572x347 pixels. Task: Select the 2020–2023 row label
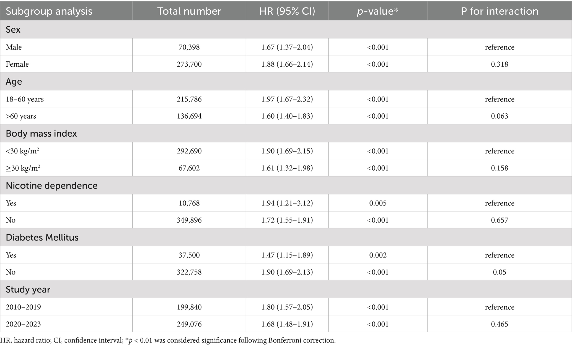pos(23,324)
